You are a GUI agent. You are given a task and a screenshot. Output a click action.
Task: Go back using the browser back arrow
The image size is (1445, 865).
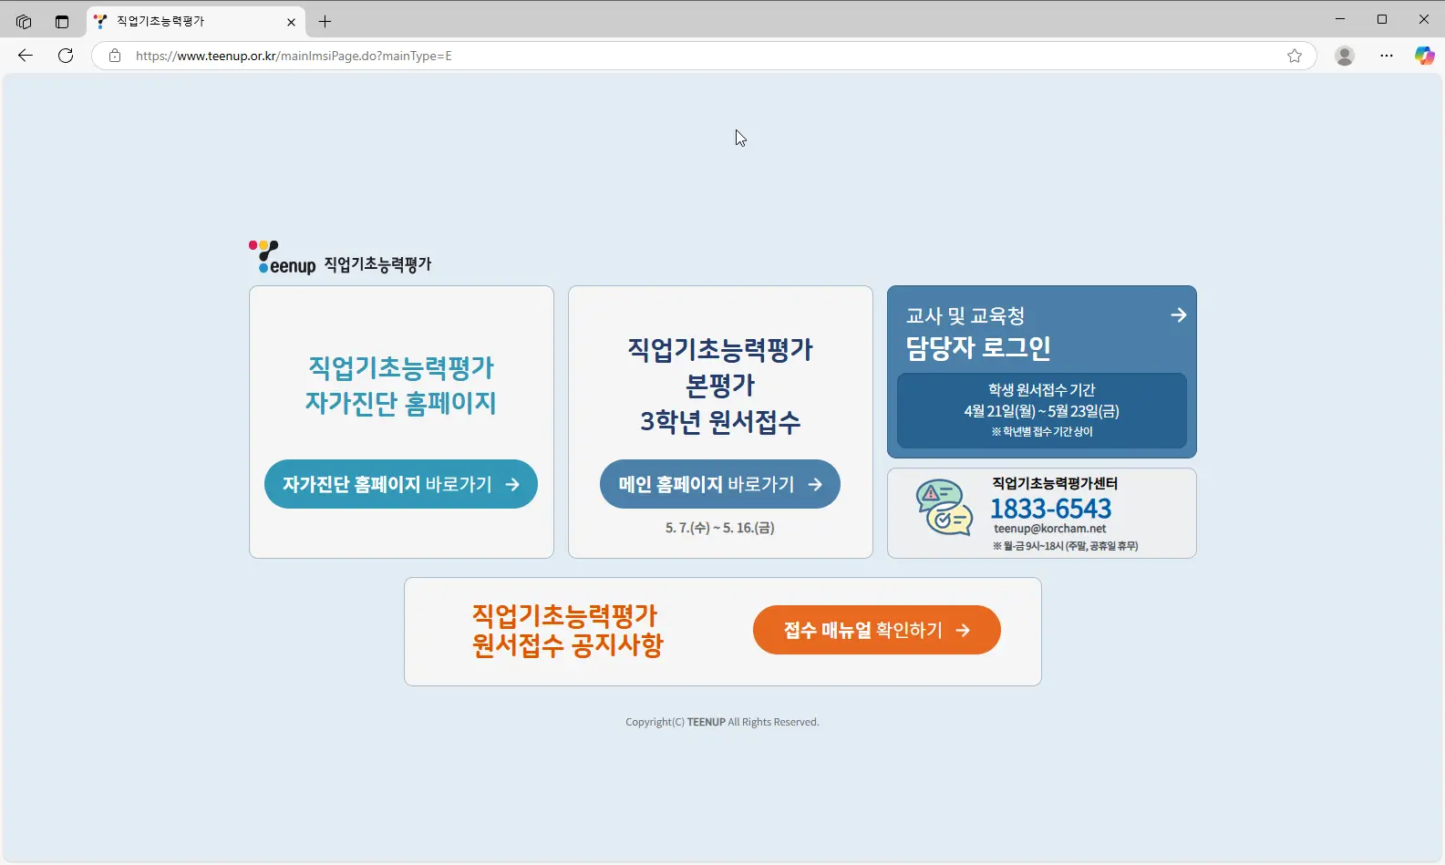point(26,56)
